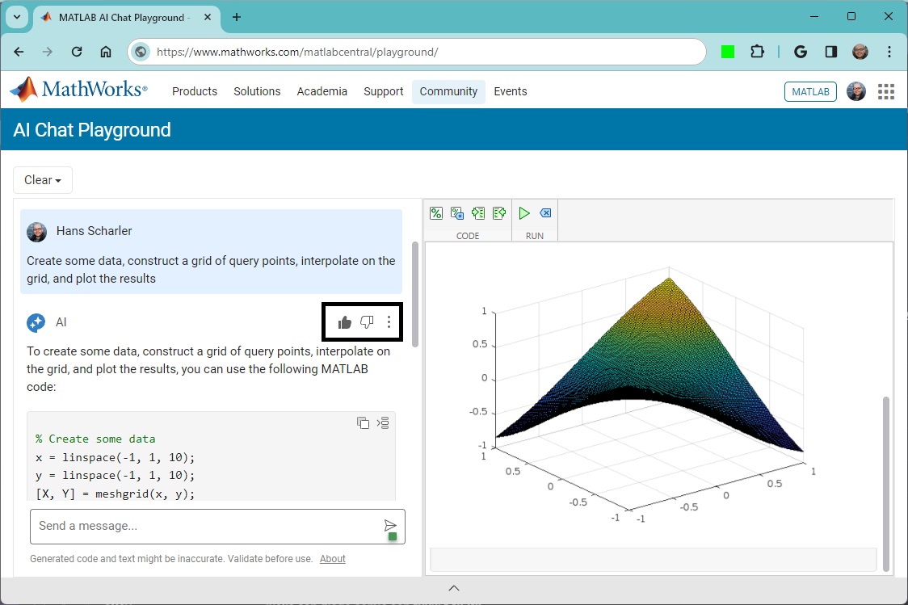Clear output with the blue X icon
908x605 pixels.
pyautogui.click(x=545, y=213)
